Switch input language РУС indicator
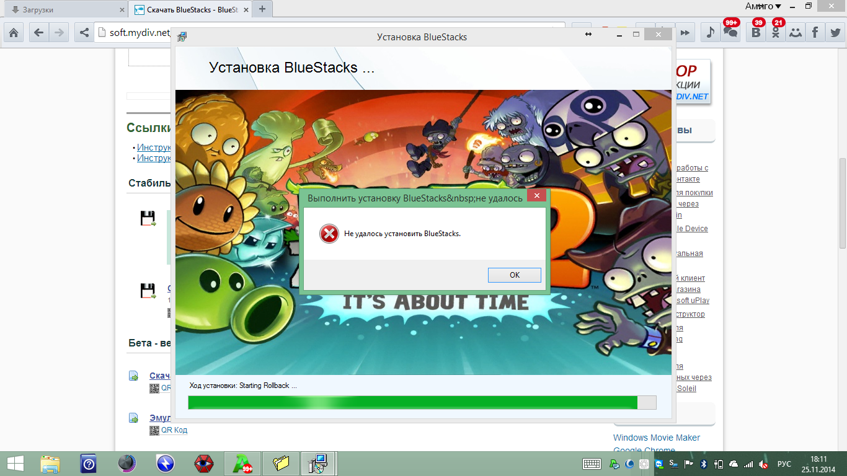The height and width of the screenshot is (476, 847). 784,464
